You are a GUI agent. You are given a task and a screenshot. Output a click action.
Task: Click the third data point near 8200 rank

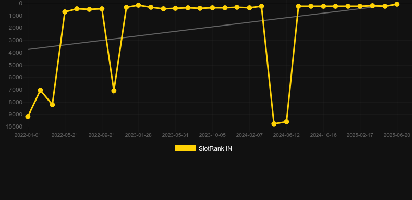[x=52, y=105]
